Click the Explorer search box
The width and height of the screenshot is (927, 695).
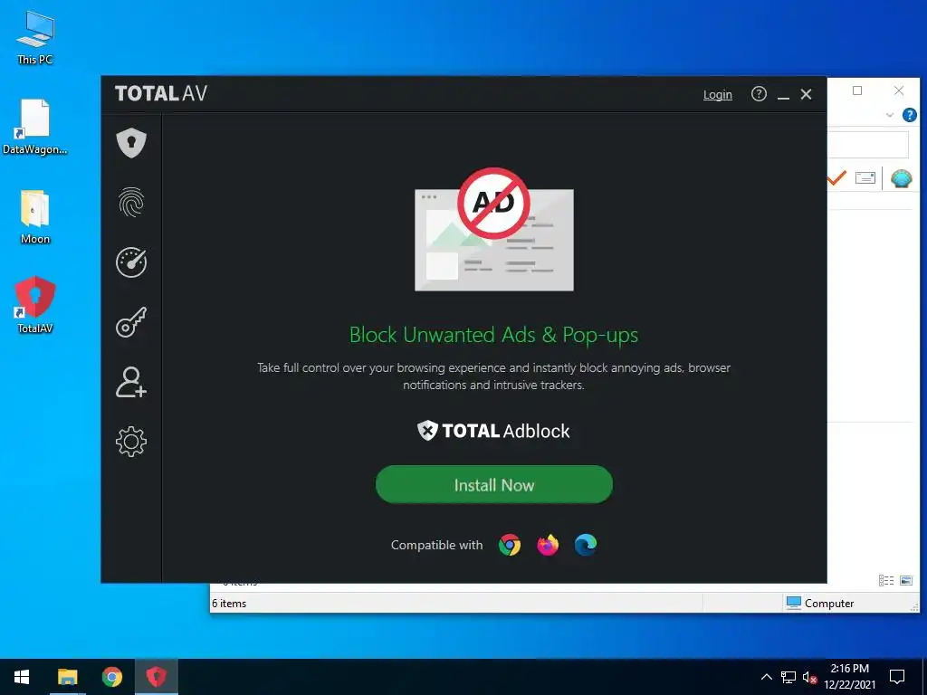(x=868, y=145)
